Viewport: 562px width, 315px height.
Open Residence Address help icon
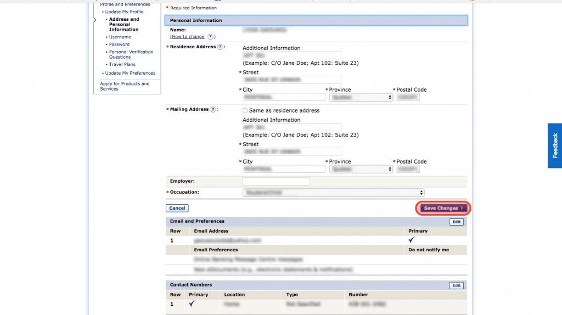220,47
